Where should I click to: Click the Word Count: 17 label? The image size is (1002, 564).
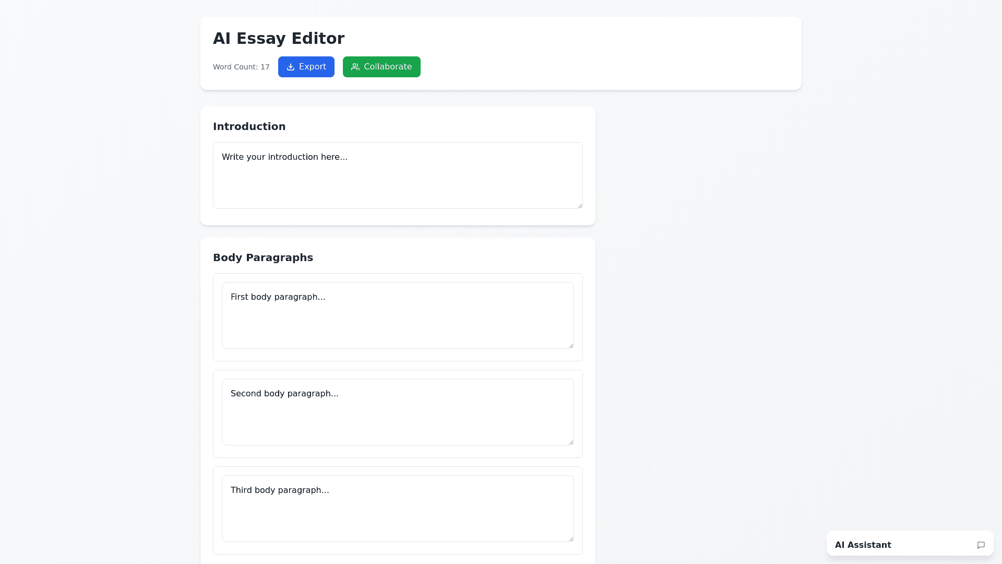click(x=241, y=67)
